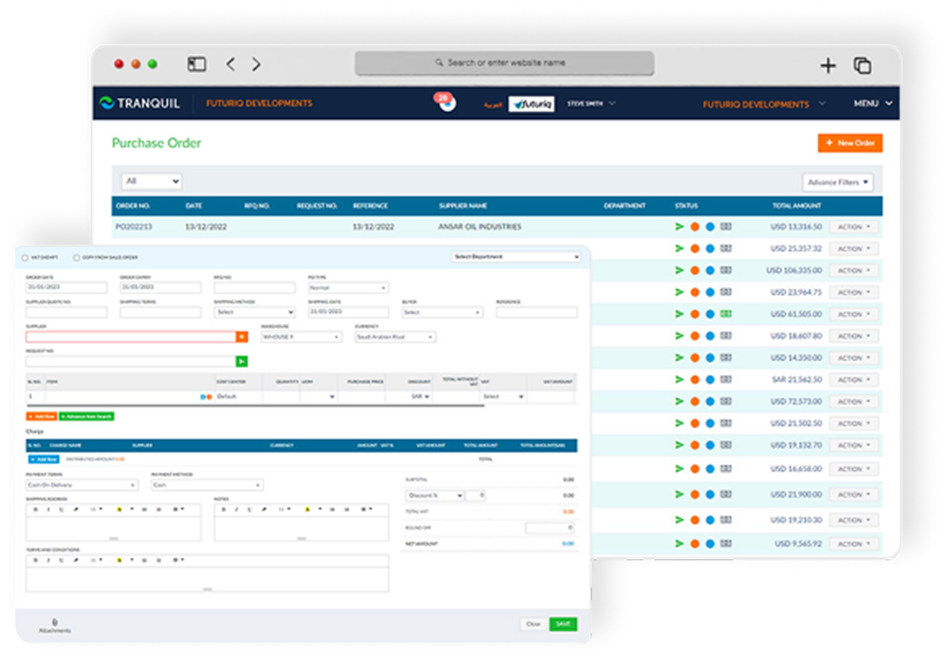Image resolution: width=948 pixels, height=658 pixels.
Task: Click the green arrow status icon for PO202213
Action: pyautogui.click(x=680, y=227)
